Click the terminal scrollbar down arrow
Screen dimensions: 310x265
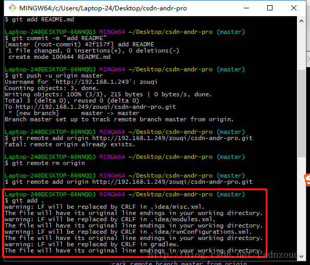coord(301,256)
